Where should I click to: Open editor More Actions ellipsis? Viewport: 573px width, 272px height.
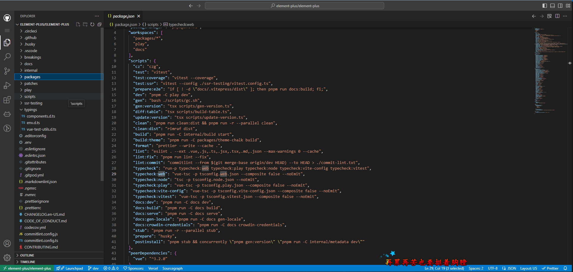(x=565, y=16)
